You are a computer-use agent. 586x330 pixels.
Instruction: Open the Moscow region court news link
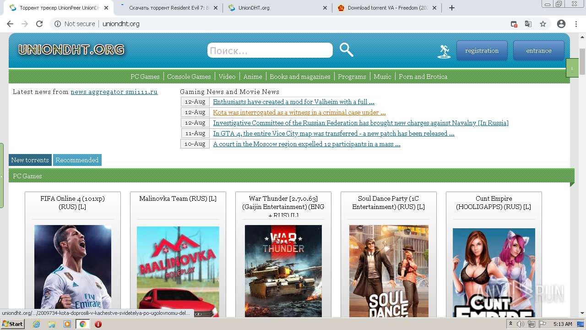(x=307, y=144)
